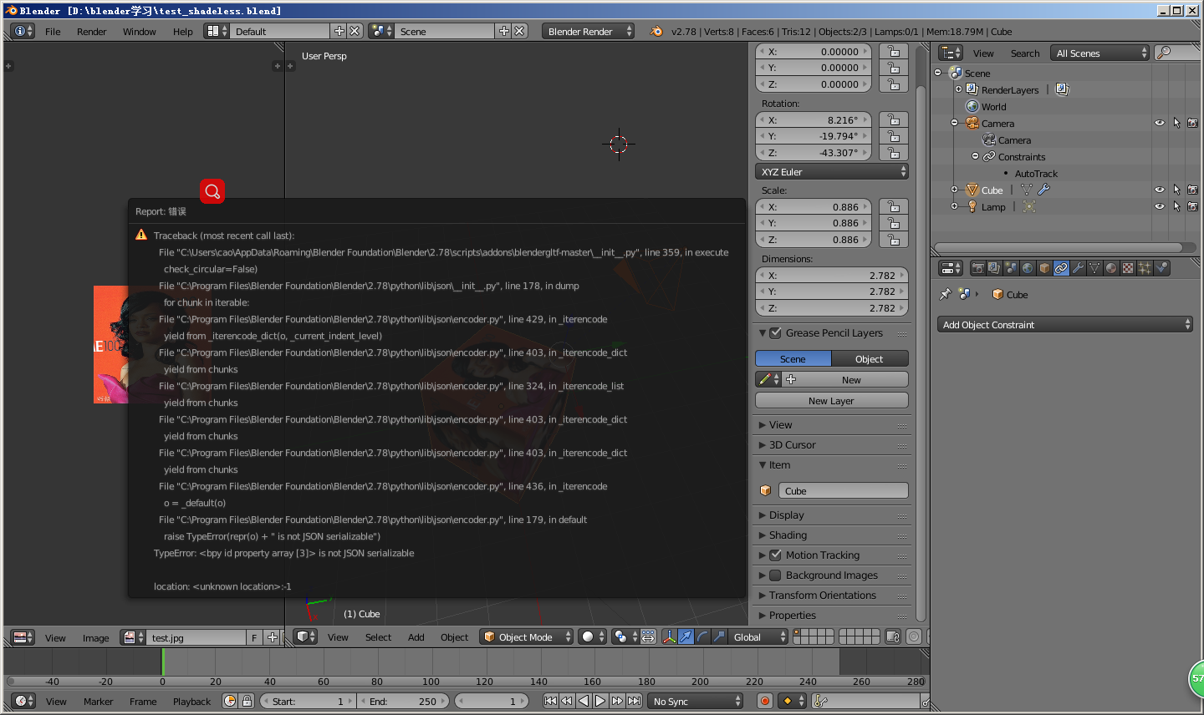Jump to the last frame in timeline

[x=635, y=701]
